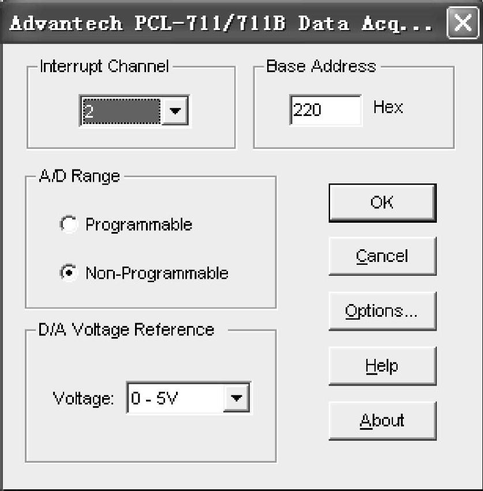Show the About information
The image size is (483, 491).
pyautogui.click(x=383, y=421)
